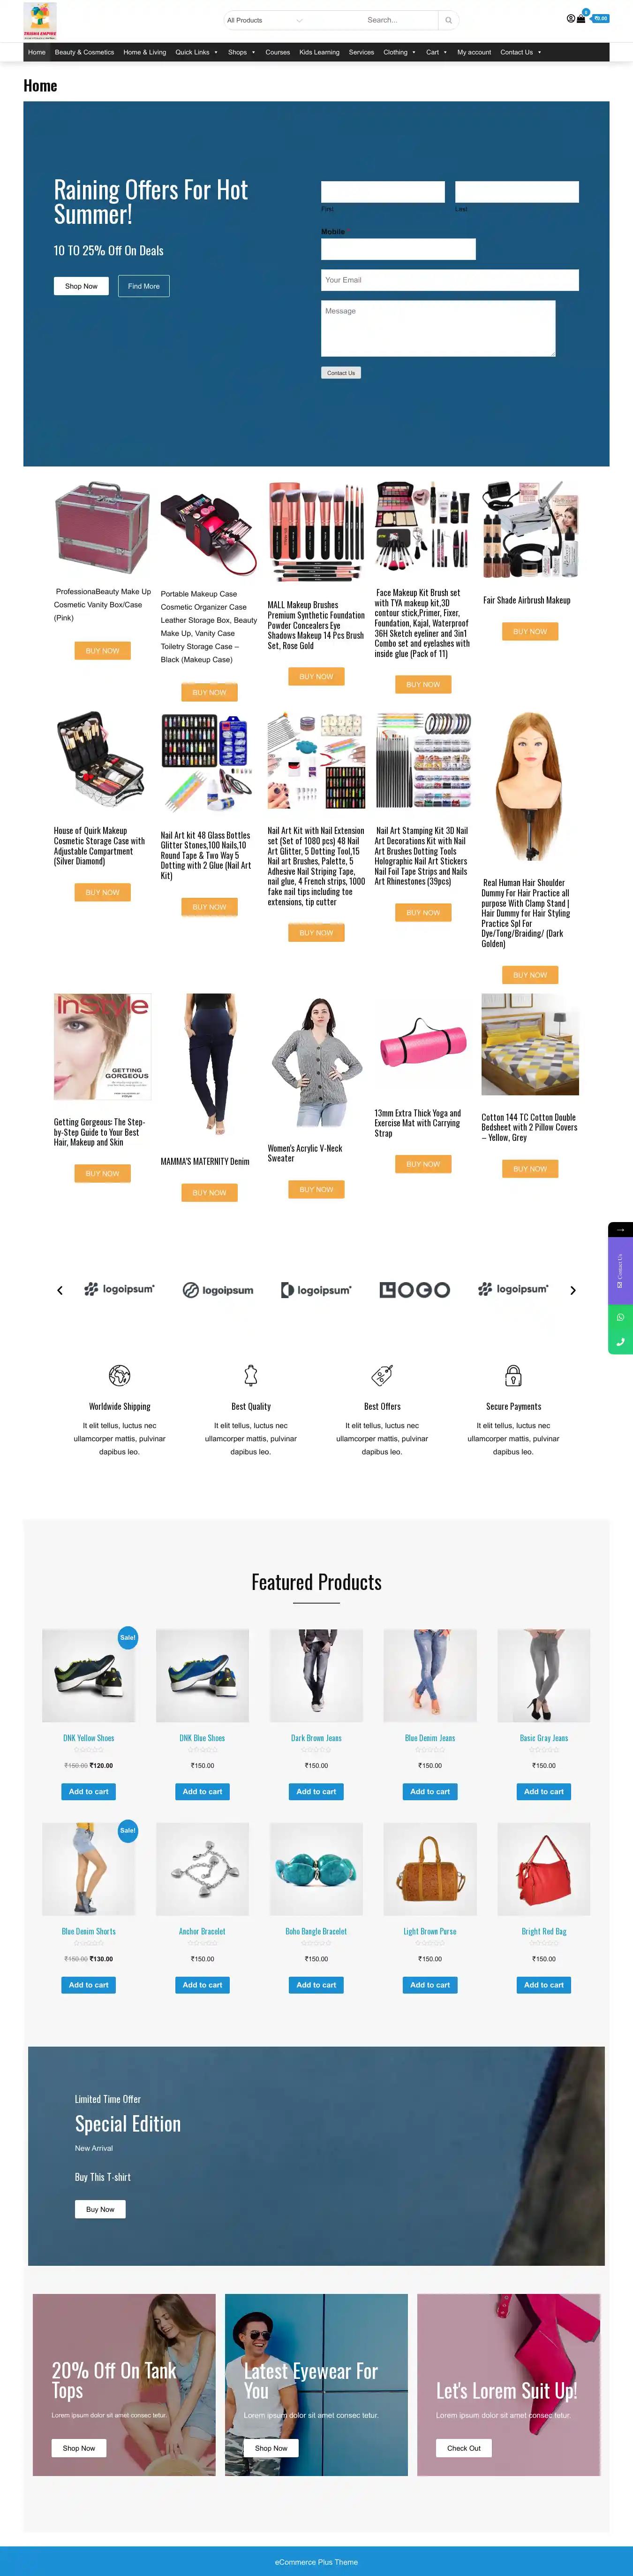Collapse side panel with arrow icon
Screen dimensions: 633x2576
pyautogui.click(x=620, y=1229)
